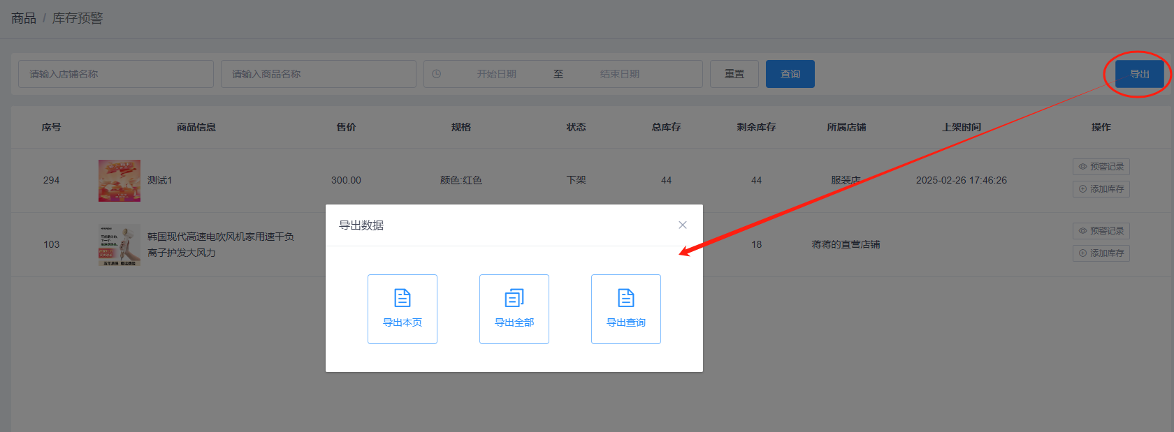Go to 商品 in the breadcrumb
Image resolution: width=1174 pixels, height=432 pixels.
(24, 18)
